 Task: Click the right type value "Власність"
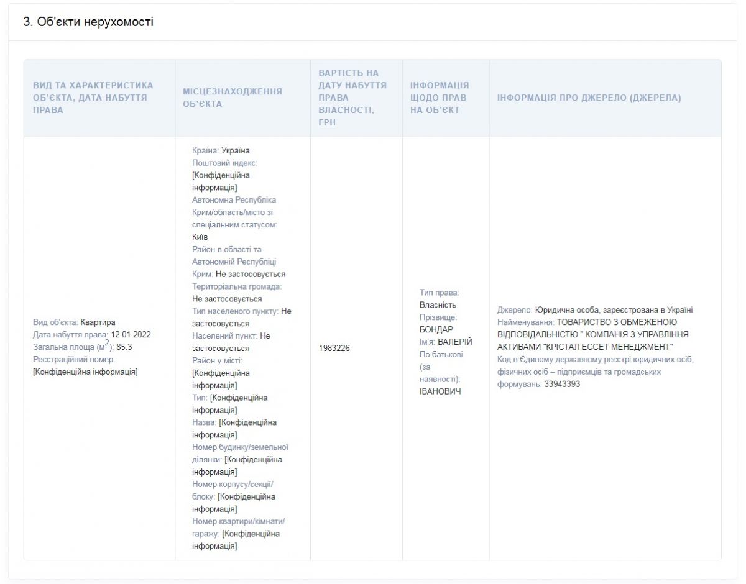click(x=438, y=305)
